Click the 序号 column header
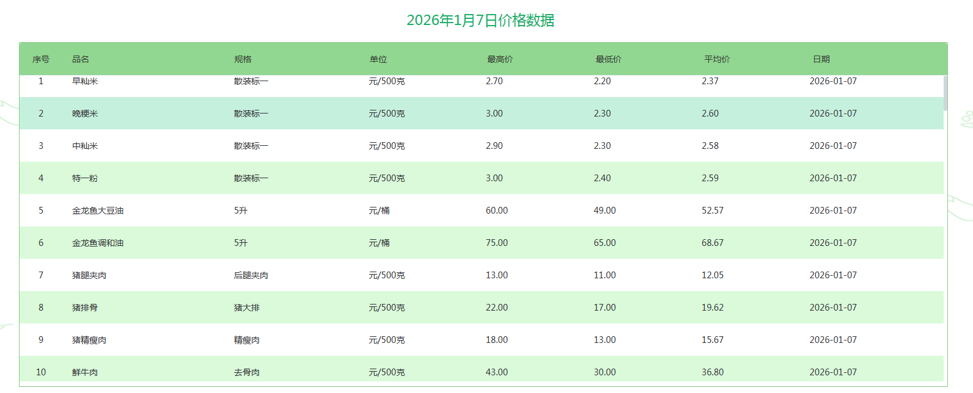The height and width of the screenshot is (393, 973). pyautogui.click(x=41, y=59)
